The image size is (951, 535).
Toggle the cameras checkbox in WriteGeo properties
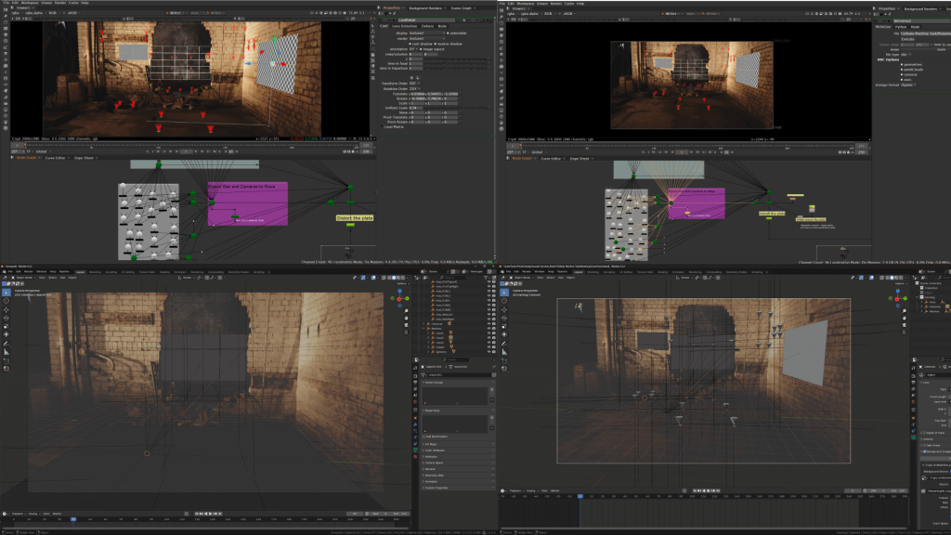click(x=902, y=74)
